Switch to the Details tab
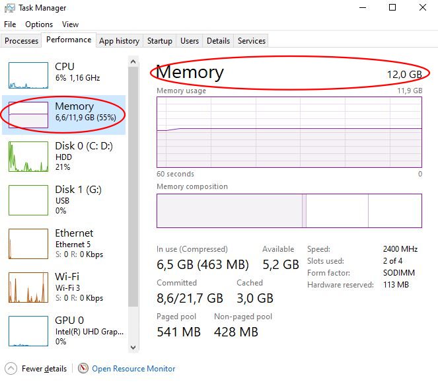This screenshot has height=382, width=438. click(218, 41)
